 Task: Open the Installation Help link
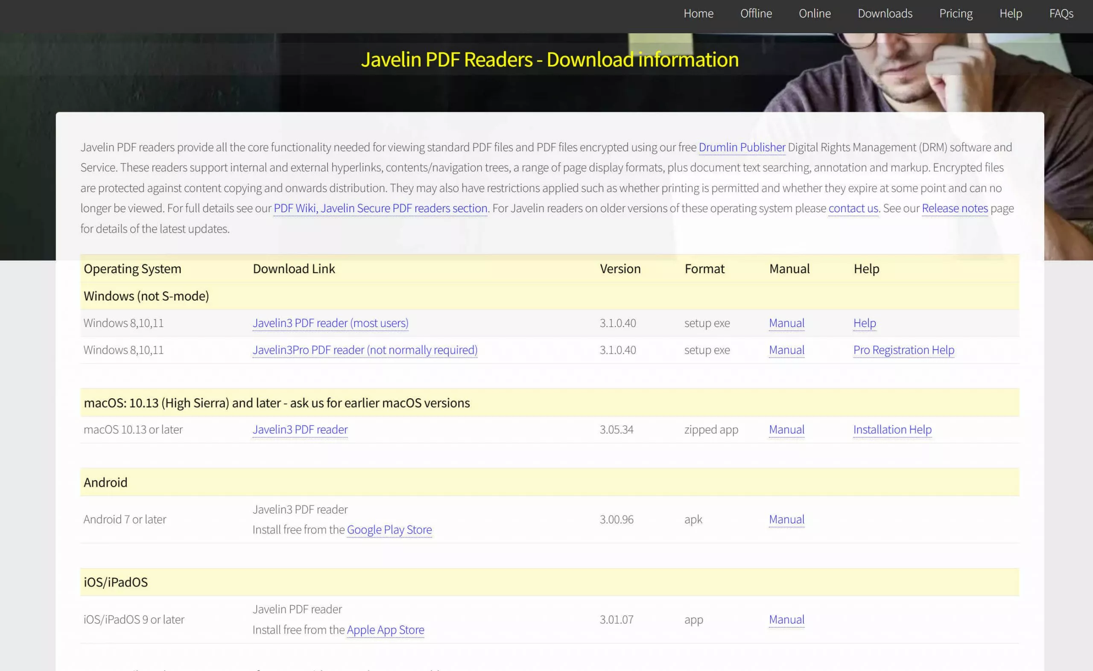(892, 429)
